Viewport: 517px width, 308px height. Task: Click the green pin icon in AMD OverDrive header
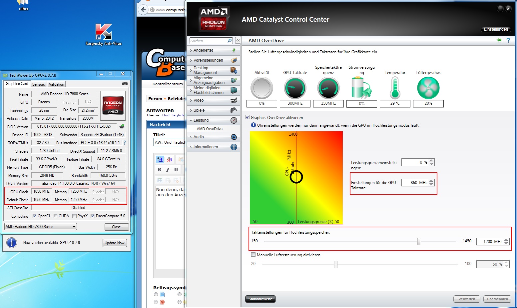pos(499,40)
